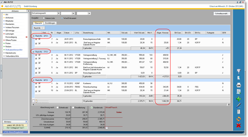Screen dimensions: 248x137
Task: Collapse the Rech.Nr. 8/13 group
Action: click(x=33, y=80)
